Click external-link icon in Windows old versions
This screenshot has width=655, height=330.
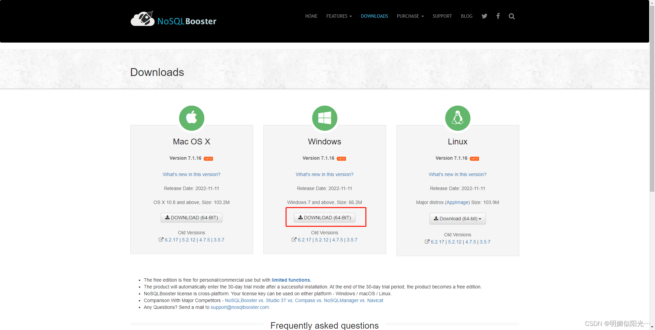[x=294, y=240]
